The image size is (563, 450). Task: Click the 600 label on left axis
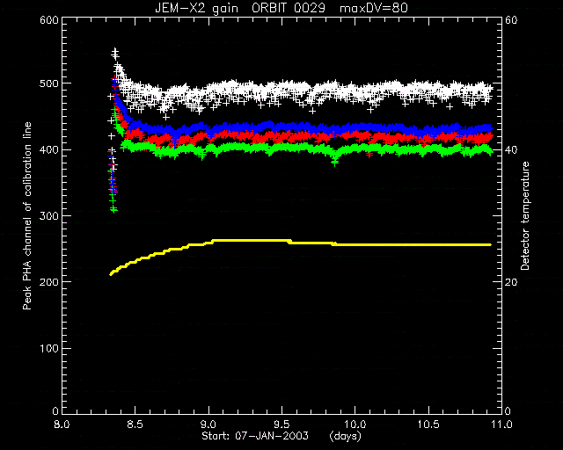pos(49,20)
